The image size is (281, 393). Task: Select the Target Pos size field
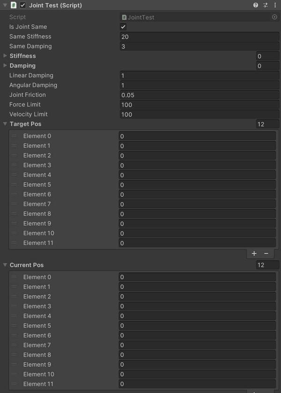[267, 124]
